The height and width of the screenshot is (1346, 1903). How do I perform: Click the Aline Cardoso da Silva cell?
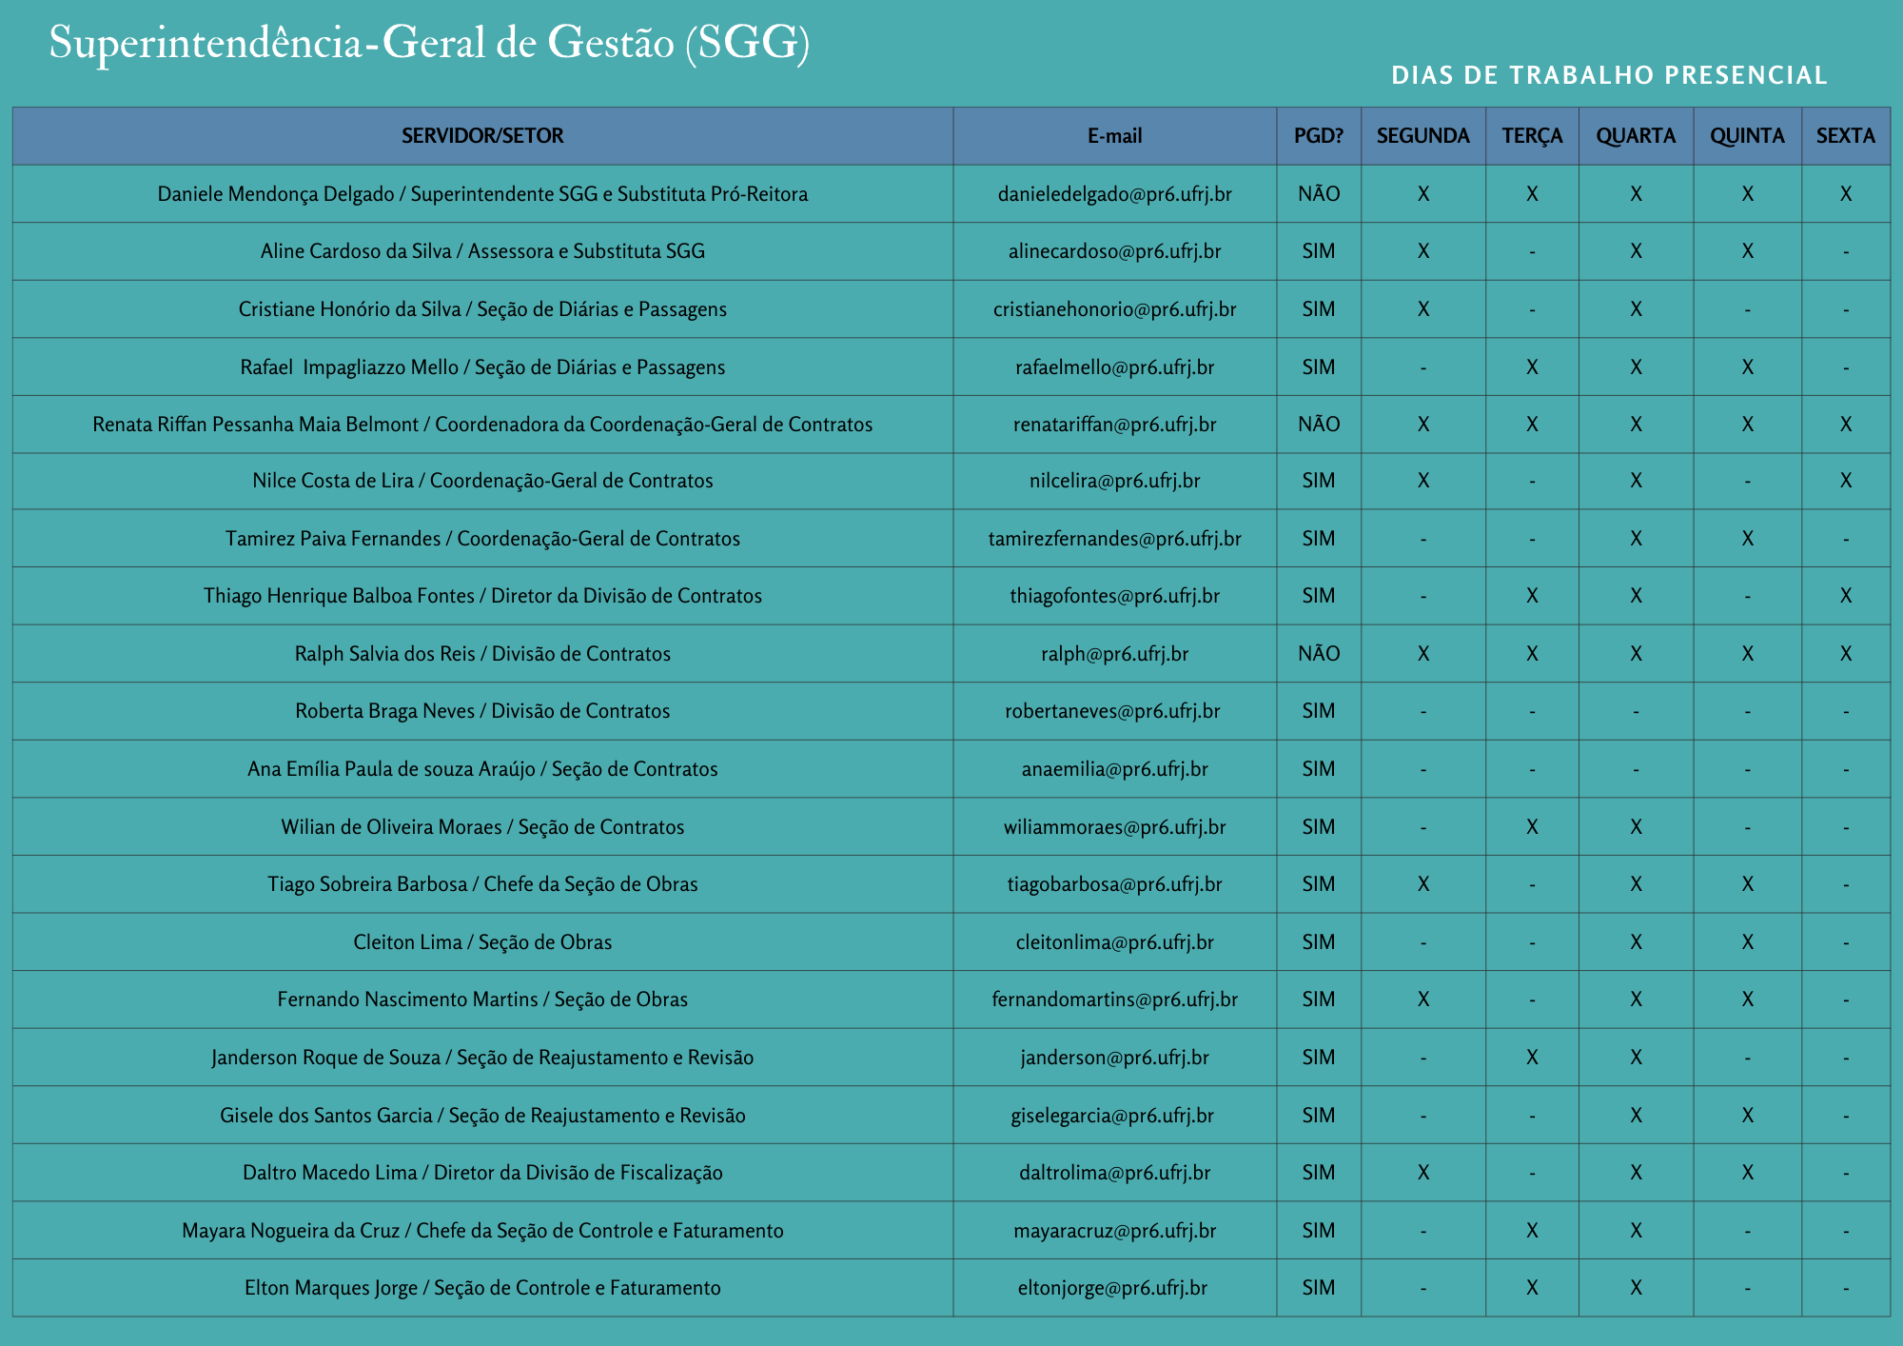pos(482,251)
